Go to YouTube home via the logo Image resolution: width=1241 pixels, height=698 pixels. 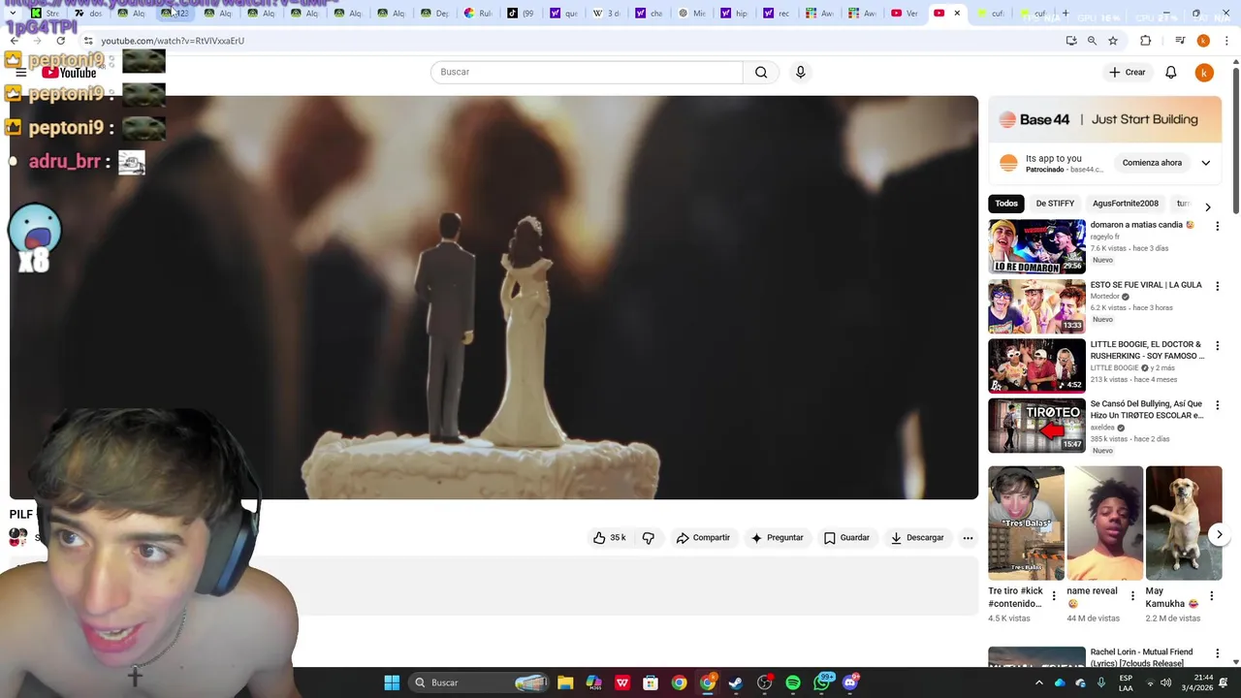point(69,73)
